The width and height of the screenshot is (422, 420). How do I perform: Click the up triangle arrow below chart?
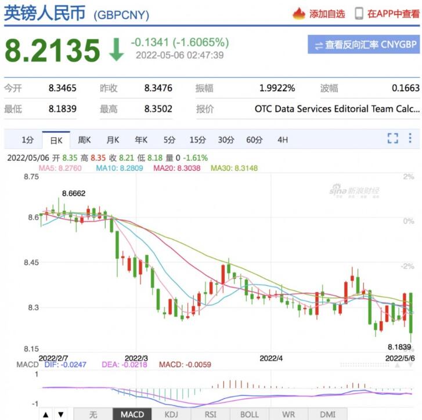45,414
